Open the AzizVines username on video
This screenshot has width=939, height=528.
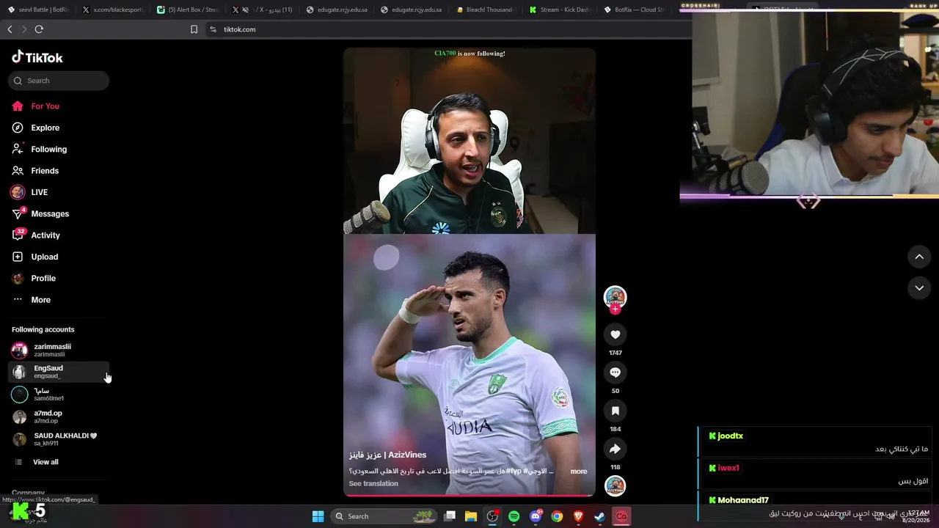[387, 455]
